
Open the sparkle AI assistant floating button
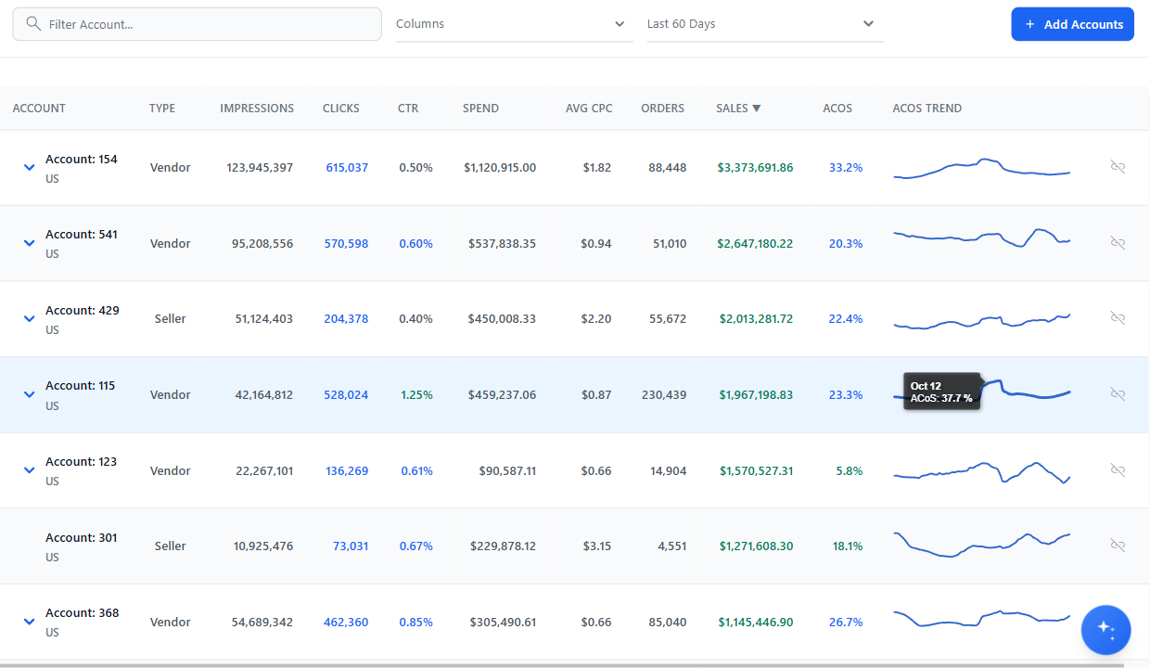(1105, 629)
